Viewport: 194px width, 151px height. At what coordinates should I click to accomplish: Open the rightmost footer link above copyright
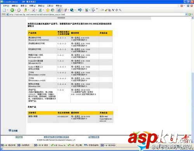(94, 137)
